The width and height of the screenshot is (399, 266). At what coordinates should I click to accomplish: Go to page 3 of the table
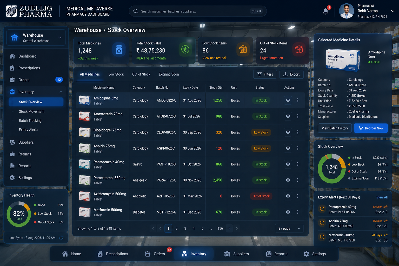185,229
